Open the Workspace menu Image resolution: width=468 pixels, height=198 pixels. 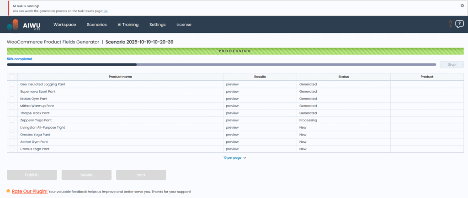(65, 25)
